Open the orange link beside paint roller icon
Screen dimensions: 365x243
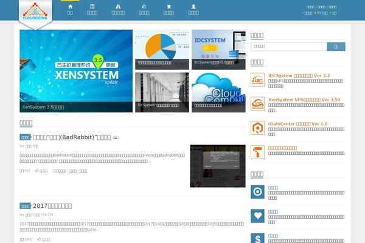point(283,148)
